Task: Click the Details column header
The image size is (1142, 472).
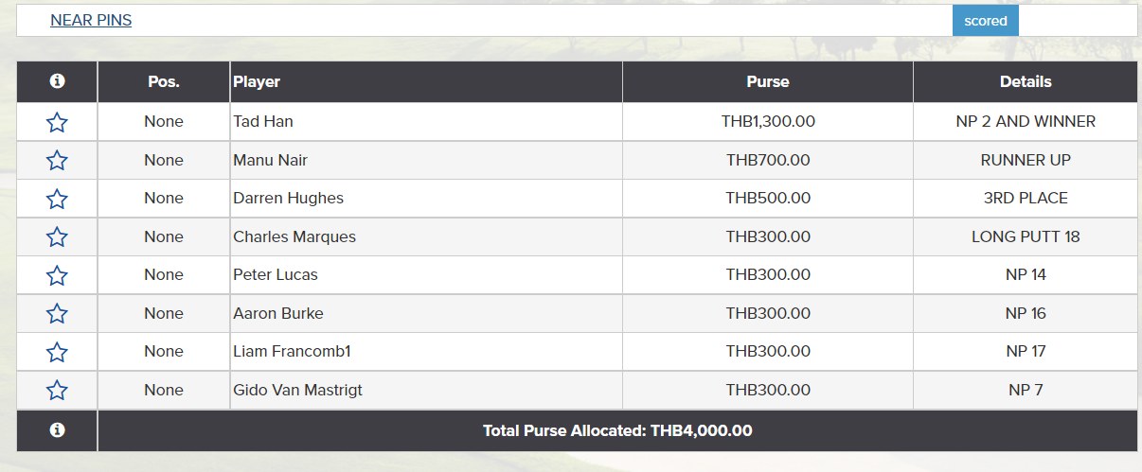Action: click(1026, 81)
